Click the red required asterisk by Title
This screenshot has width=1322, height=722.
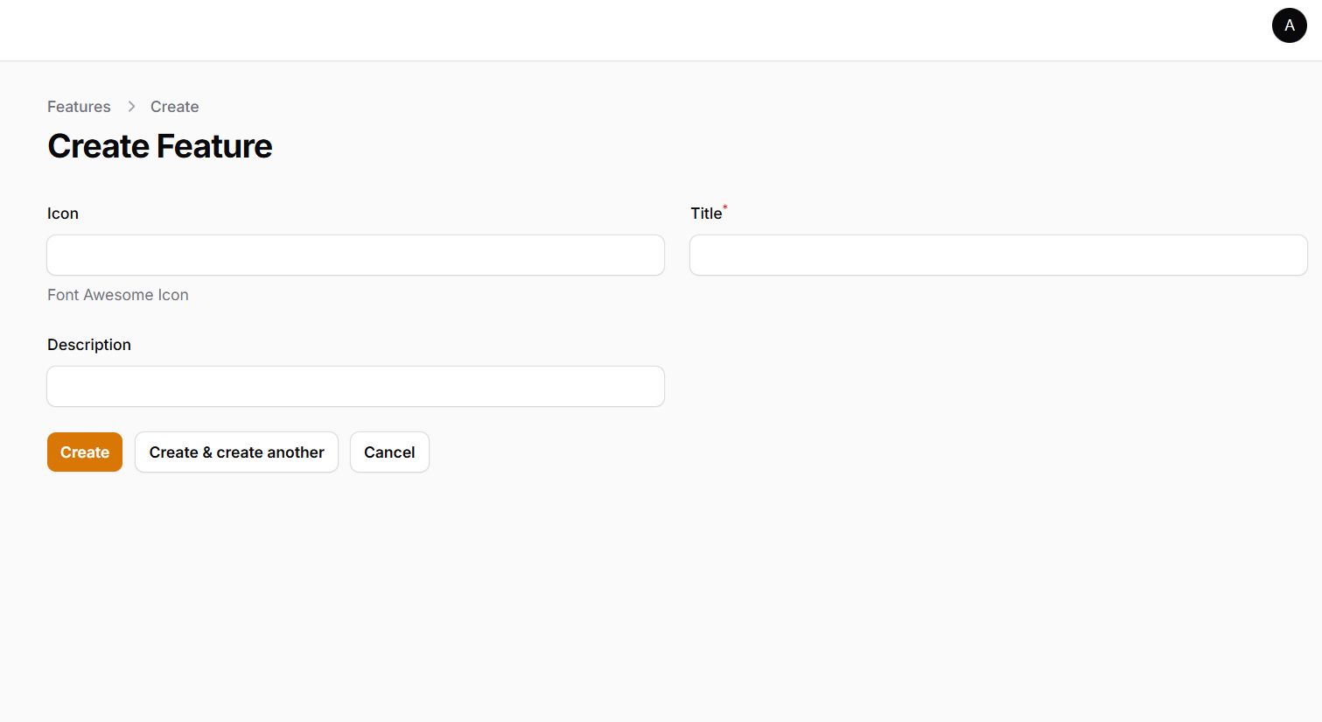point(725,207)
